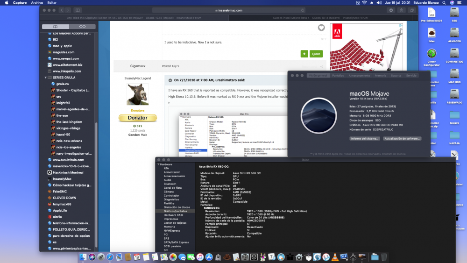The image size is (467, 263).
Task: Open Notes icon in the Dock
Action: (x=146, y=257)
